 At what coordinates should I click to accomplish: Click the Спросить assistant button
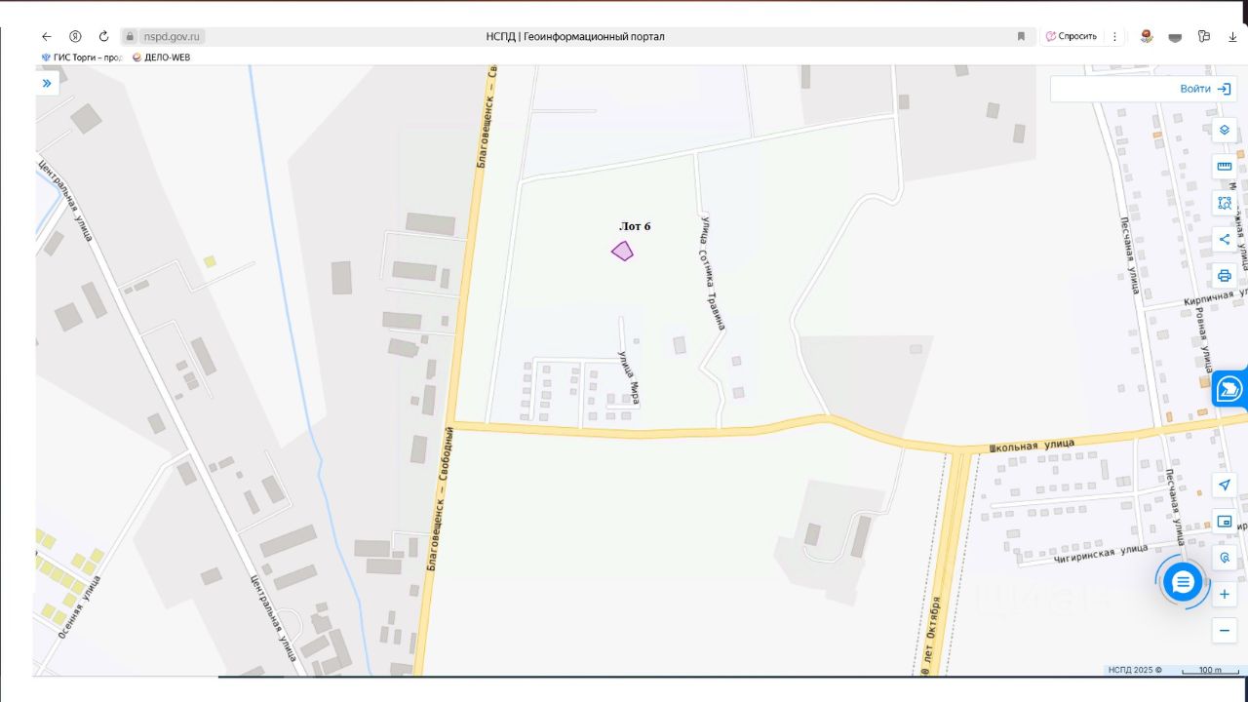[1071, 36]
